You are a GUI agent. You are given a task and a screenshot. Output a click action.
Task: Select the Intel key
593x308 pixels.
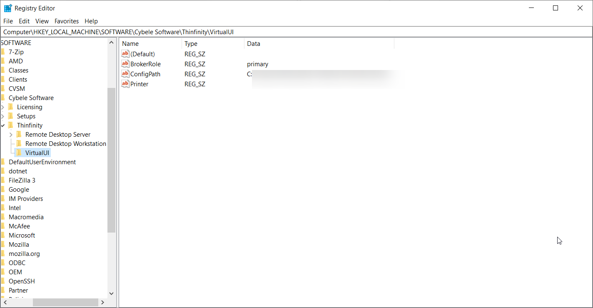[15, 208]
